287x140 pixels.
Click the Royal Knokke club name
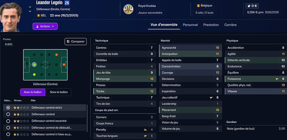[x=149, y=6]
